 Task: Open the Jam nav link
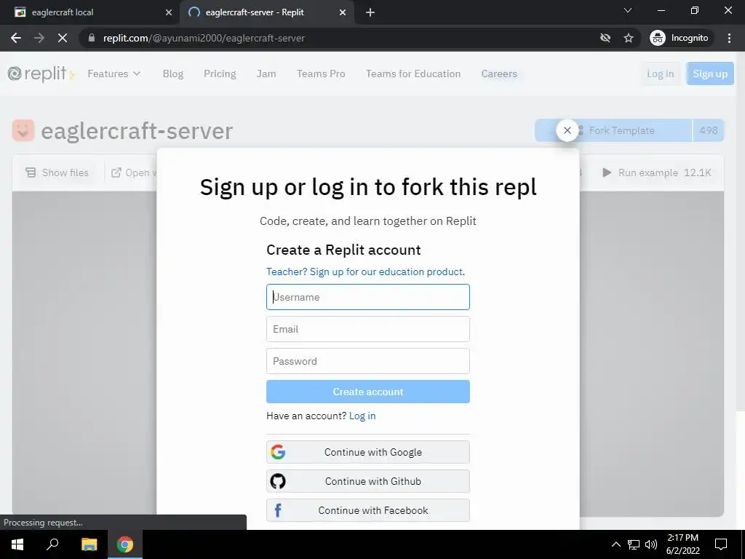pos(266,74)
